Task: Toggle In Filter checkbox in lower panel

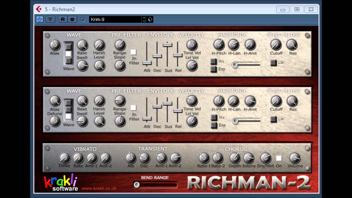Action: coord(133,108)
